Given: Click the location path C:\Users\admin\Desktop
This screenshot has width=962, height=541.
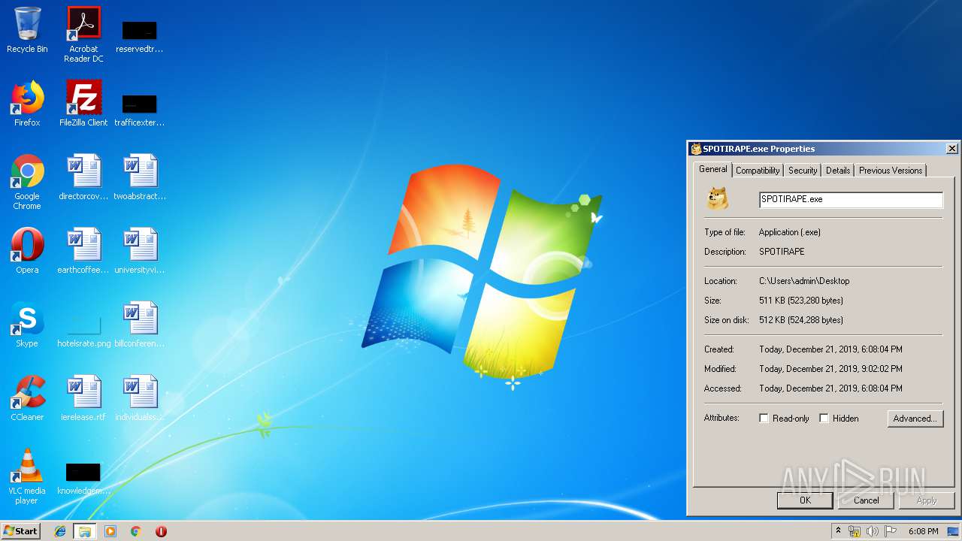Looking at the screenshot, I should (x=804, y=281).
